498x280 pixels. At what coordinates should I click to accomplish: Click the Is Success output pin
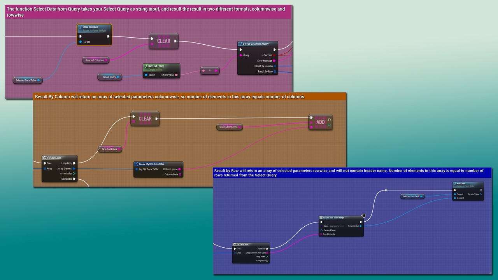pyautogui.click(x=275, y=55)
